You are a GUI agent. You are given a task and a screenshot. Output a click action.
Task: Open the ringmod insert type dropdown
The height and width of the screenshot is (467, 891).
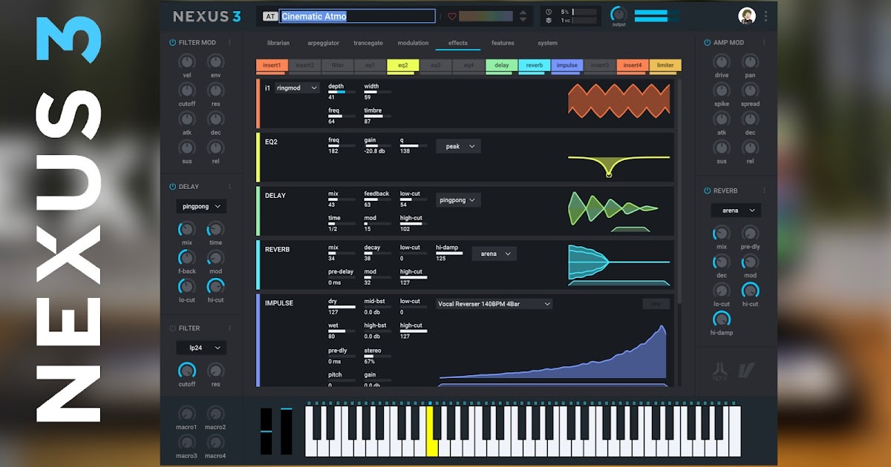pyautogui.click(x=297, y=87)
